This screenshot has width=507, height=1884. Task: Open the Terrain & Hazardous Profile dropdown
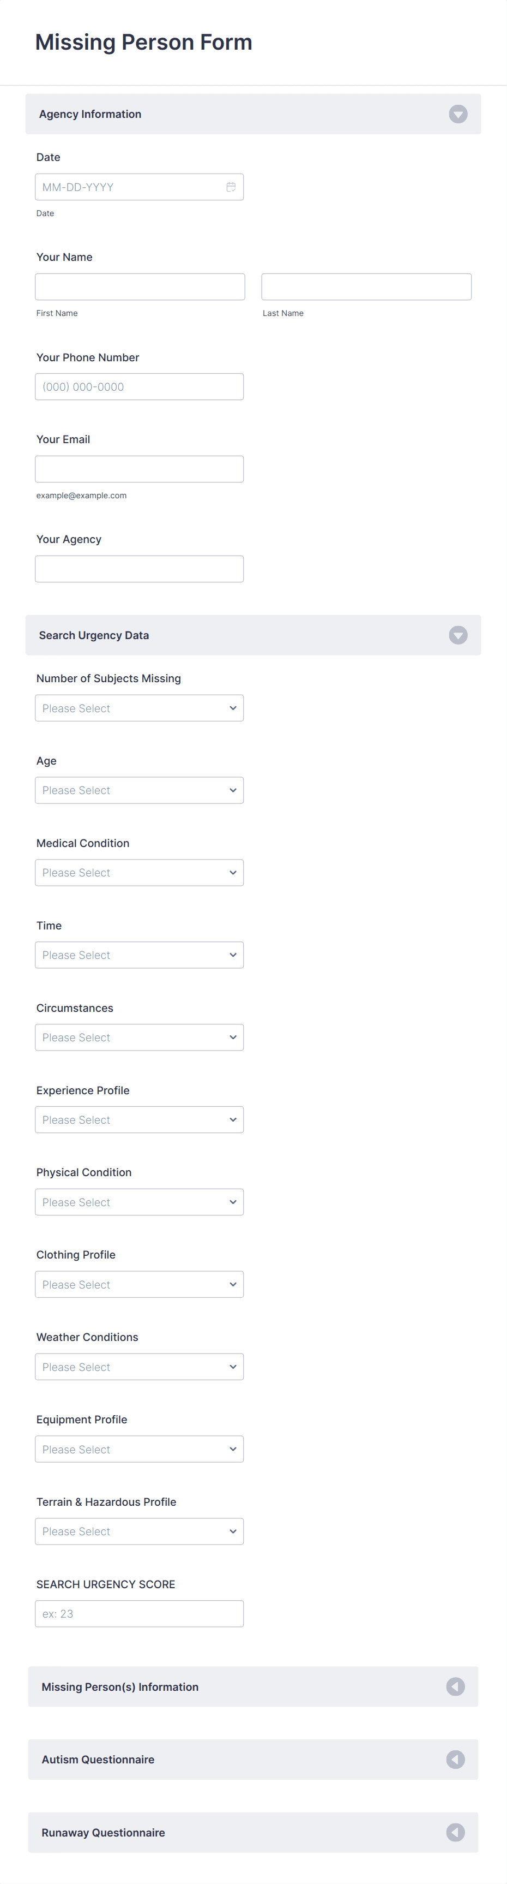coord(139,1531)
